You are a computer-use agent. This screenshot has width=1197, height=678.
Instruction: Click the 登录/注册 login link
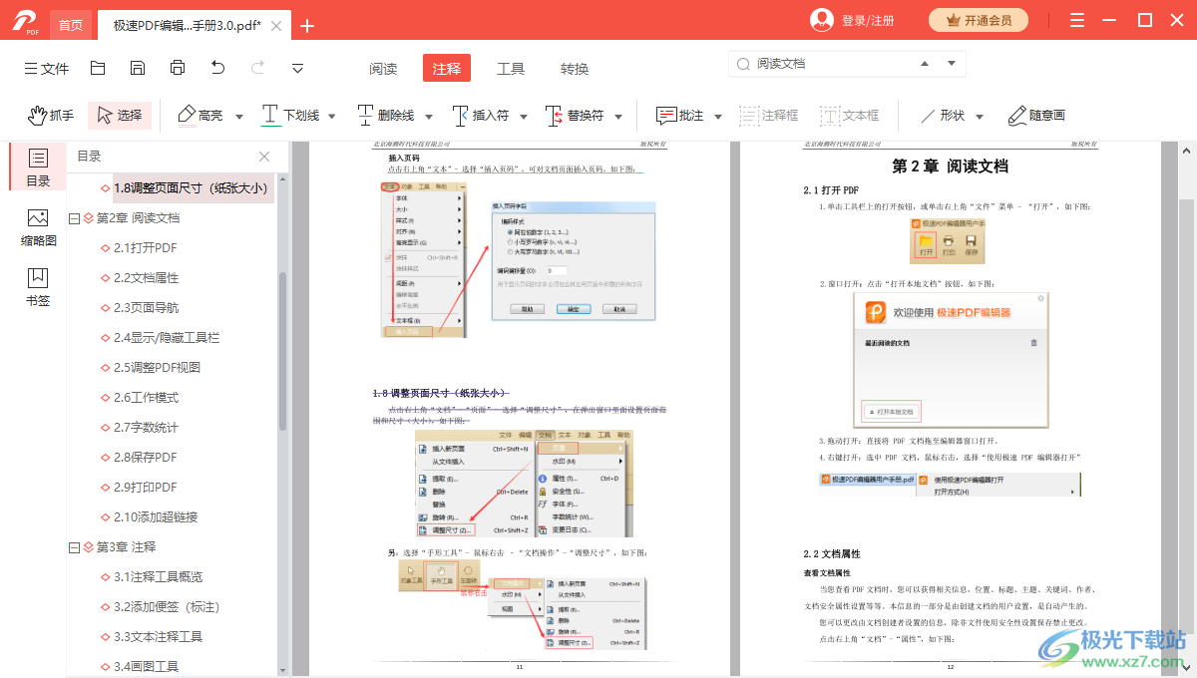pyautogui.click(x=868, y=21)
